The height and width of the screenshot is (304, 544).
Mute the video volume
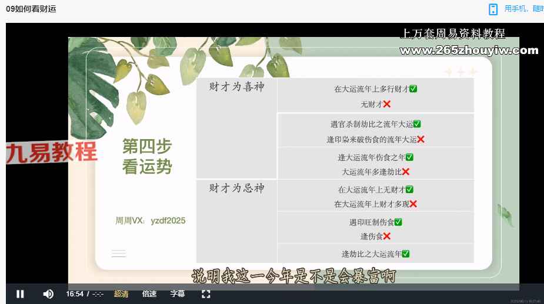click(x=48, y=294)
